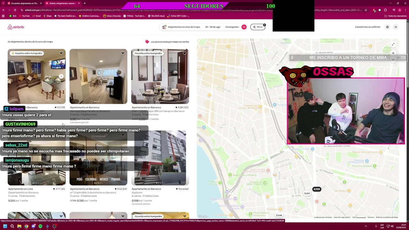
Task: Click Notificar un problema de Maps link
Action: (x=387, y=217)
